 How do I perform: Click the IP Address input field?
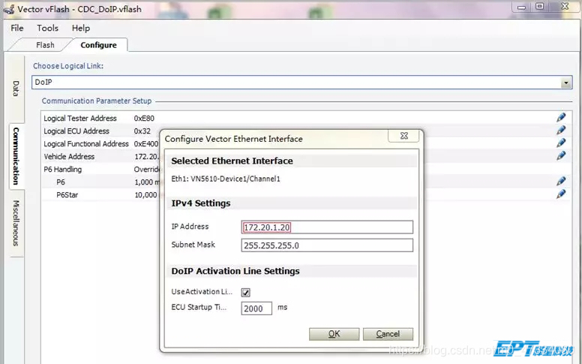point(327,227)
